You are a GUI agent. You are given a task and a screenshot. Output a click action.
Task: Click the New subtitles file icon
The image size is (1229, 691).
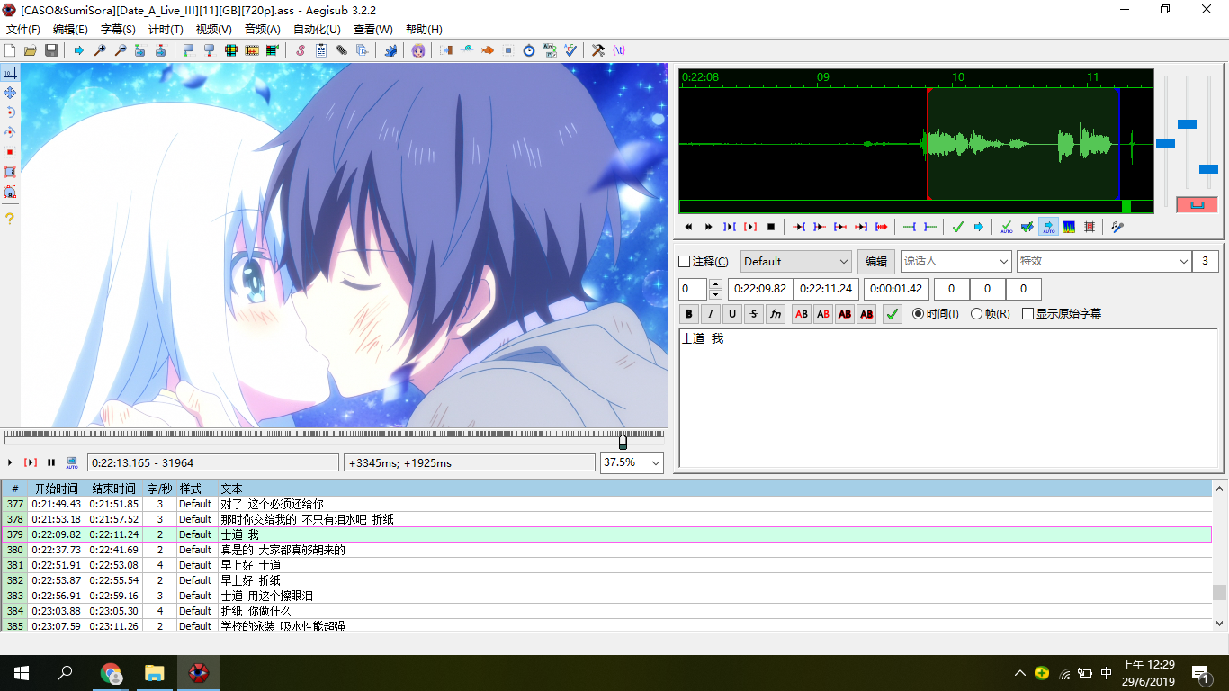[x=11, y=50]
